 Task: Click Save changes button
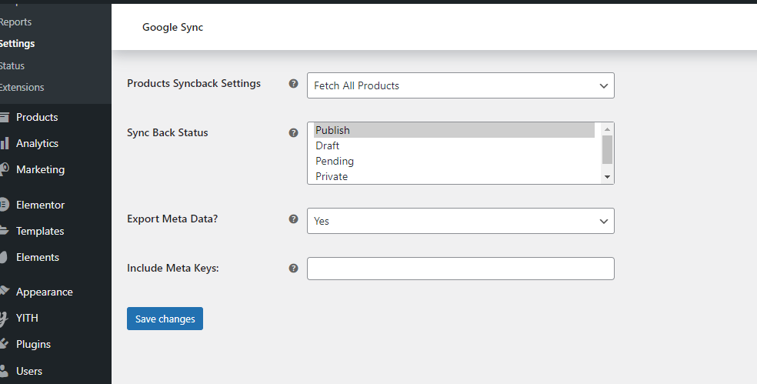coord(165,319)
